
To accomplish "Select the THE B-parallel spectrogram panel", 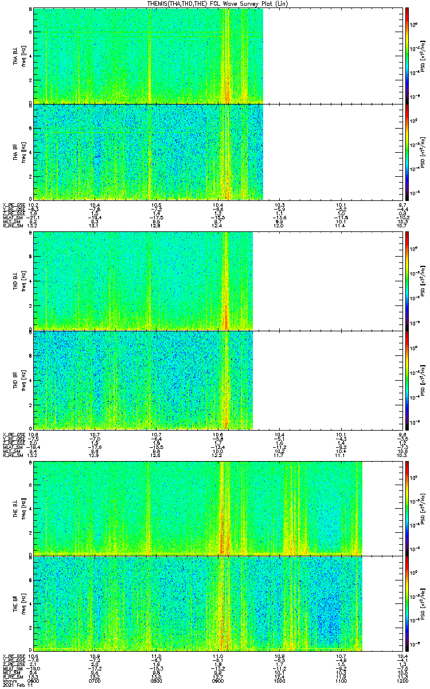I will pyautogui.click(x=218, y=603).
